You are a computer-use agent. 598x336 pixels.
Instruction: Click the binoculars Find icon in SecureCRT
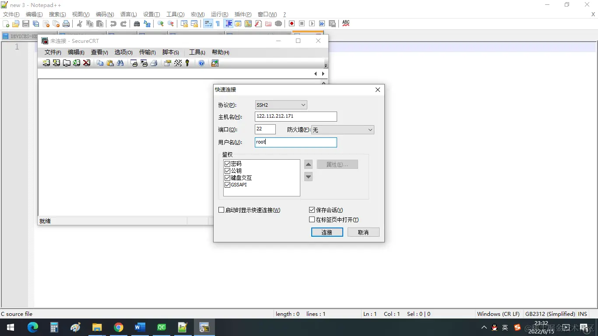(x=120, y=63)
